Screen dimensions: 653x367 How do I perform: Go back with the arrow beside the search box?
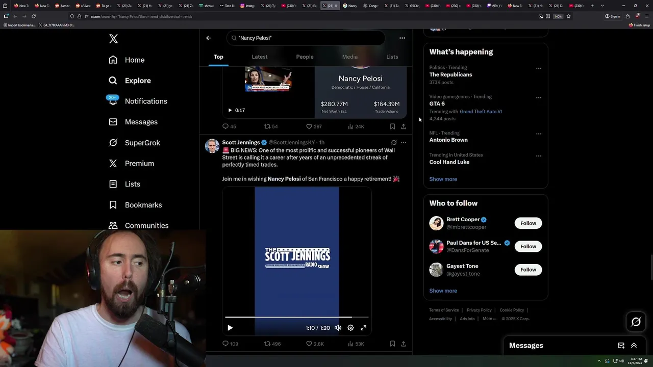(209, 38)
